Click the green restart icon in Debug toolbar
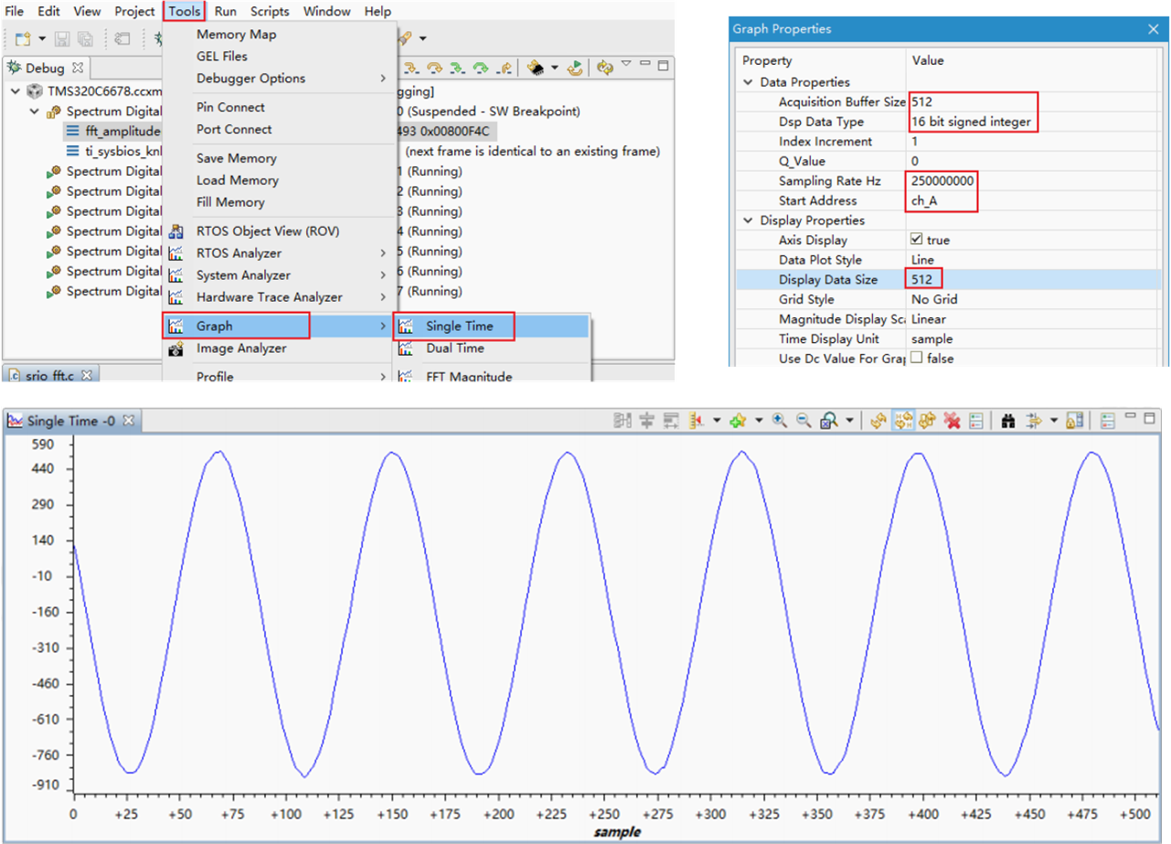This screenshot has width=1171, height=844. [574, 66]
